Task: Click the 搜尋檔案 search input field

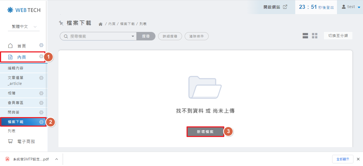Action: click(100, 36)
